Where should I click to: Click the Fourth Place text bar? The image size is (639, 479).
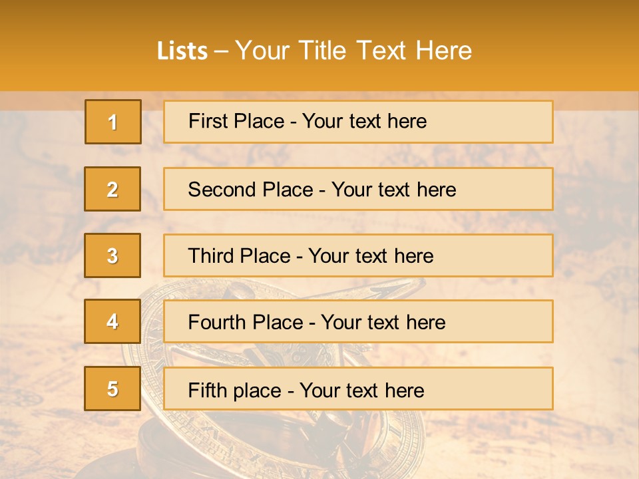[358, 321]
